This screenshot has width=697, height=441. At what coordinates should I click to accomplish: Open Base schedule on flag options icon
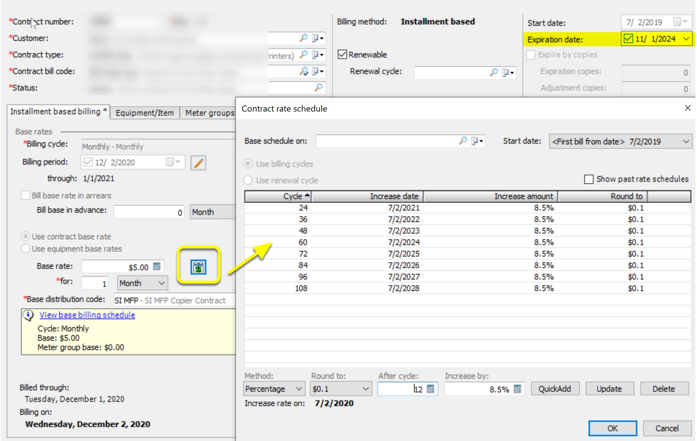click(477, 141)
